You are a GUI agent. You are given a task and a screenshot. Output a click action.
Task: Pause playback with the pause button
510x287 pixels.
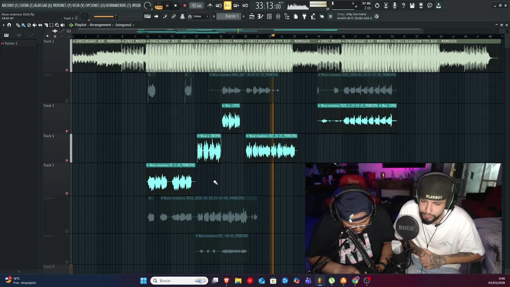pos(167,6)
